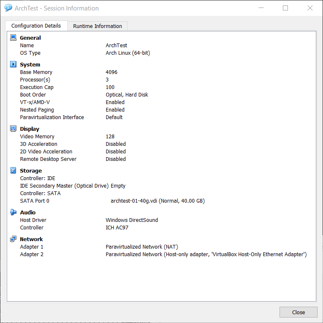Viewport: 323px width, 323px height.
Task: Click the Arch Linux (64-bit) value
Action: [128, 53]
